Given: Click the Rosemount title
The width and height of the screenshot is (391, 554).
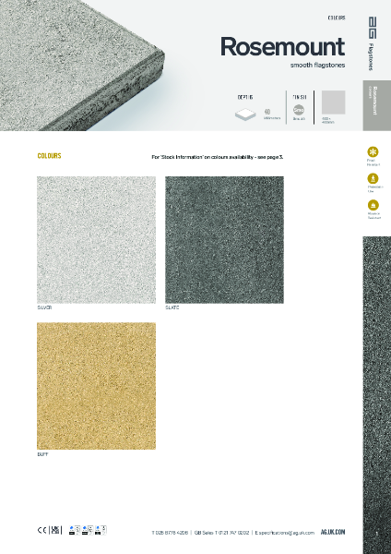Looking at the screenshot, I should (283, 47).
